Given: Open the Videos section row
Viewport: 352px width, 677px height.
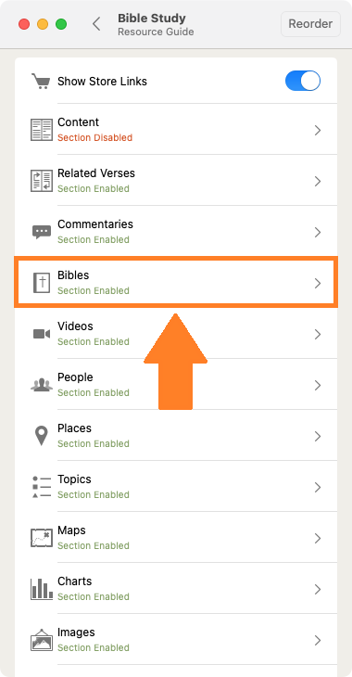Looking at the screenshot, I should tap(176, 334).
